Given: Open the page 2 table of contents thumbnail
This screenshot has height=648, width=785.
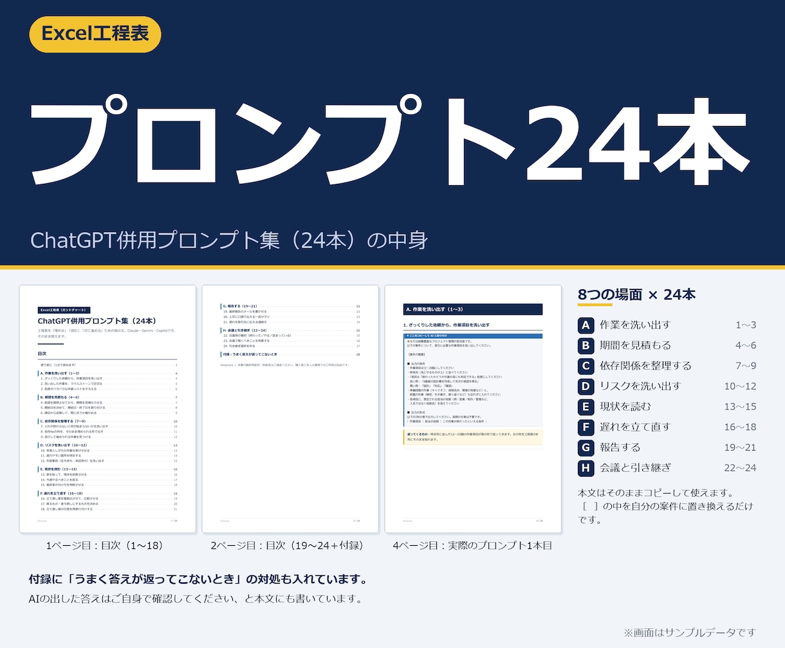Looking at the screenshot, I should (x=290, y=409).
